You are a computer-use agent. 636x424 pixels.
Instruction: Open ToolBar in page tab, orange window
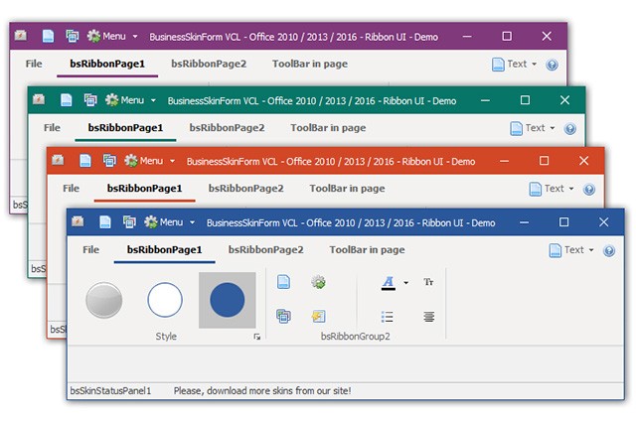tap(347, 188)
